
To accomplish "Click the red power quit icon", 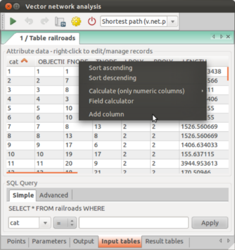I will click(92, 21).
